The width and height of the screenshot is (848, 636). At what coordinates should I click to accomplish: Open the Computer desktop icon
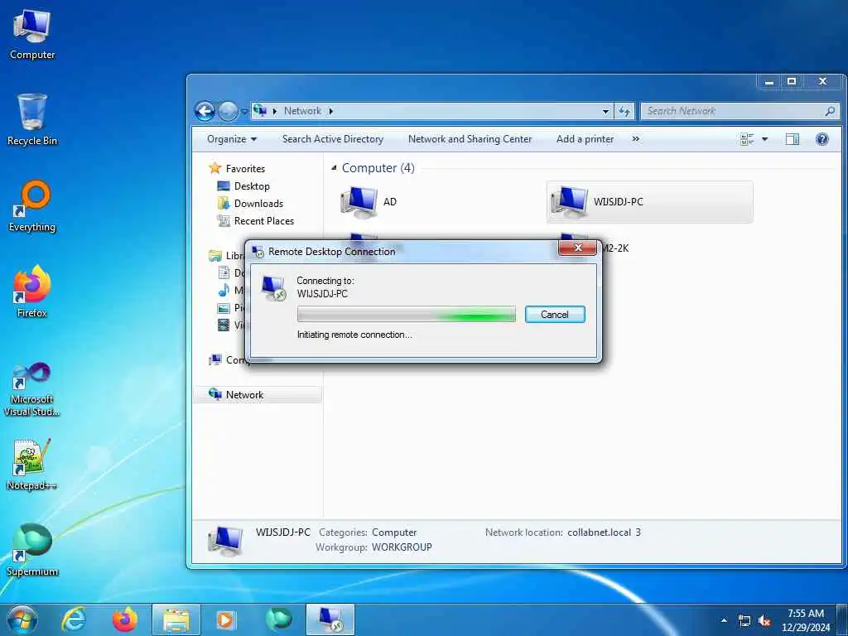(x=32, y=35)
